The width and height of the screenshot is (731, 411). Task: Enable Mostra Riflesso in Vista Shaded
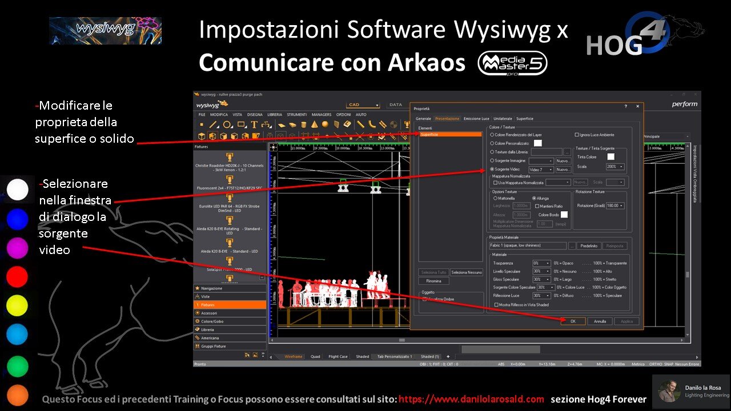click(496, 305)
